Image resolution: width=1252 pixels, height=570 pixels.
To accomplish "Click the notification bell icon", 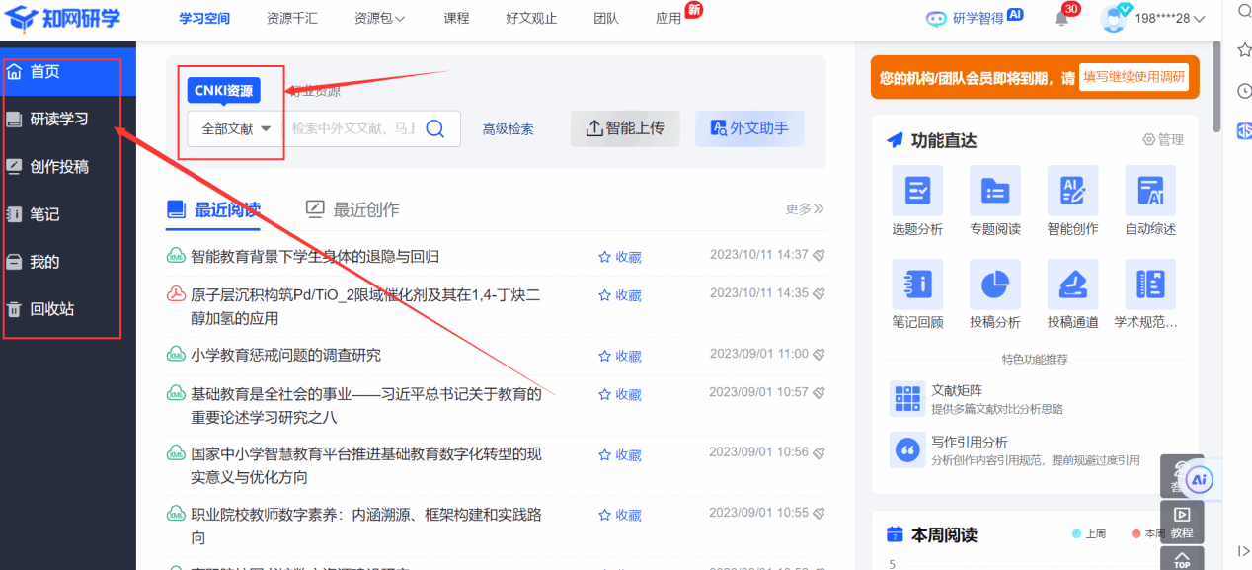I will [1061, 19].
